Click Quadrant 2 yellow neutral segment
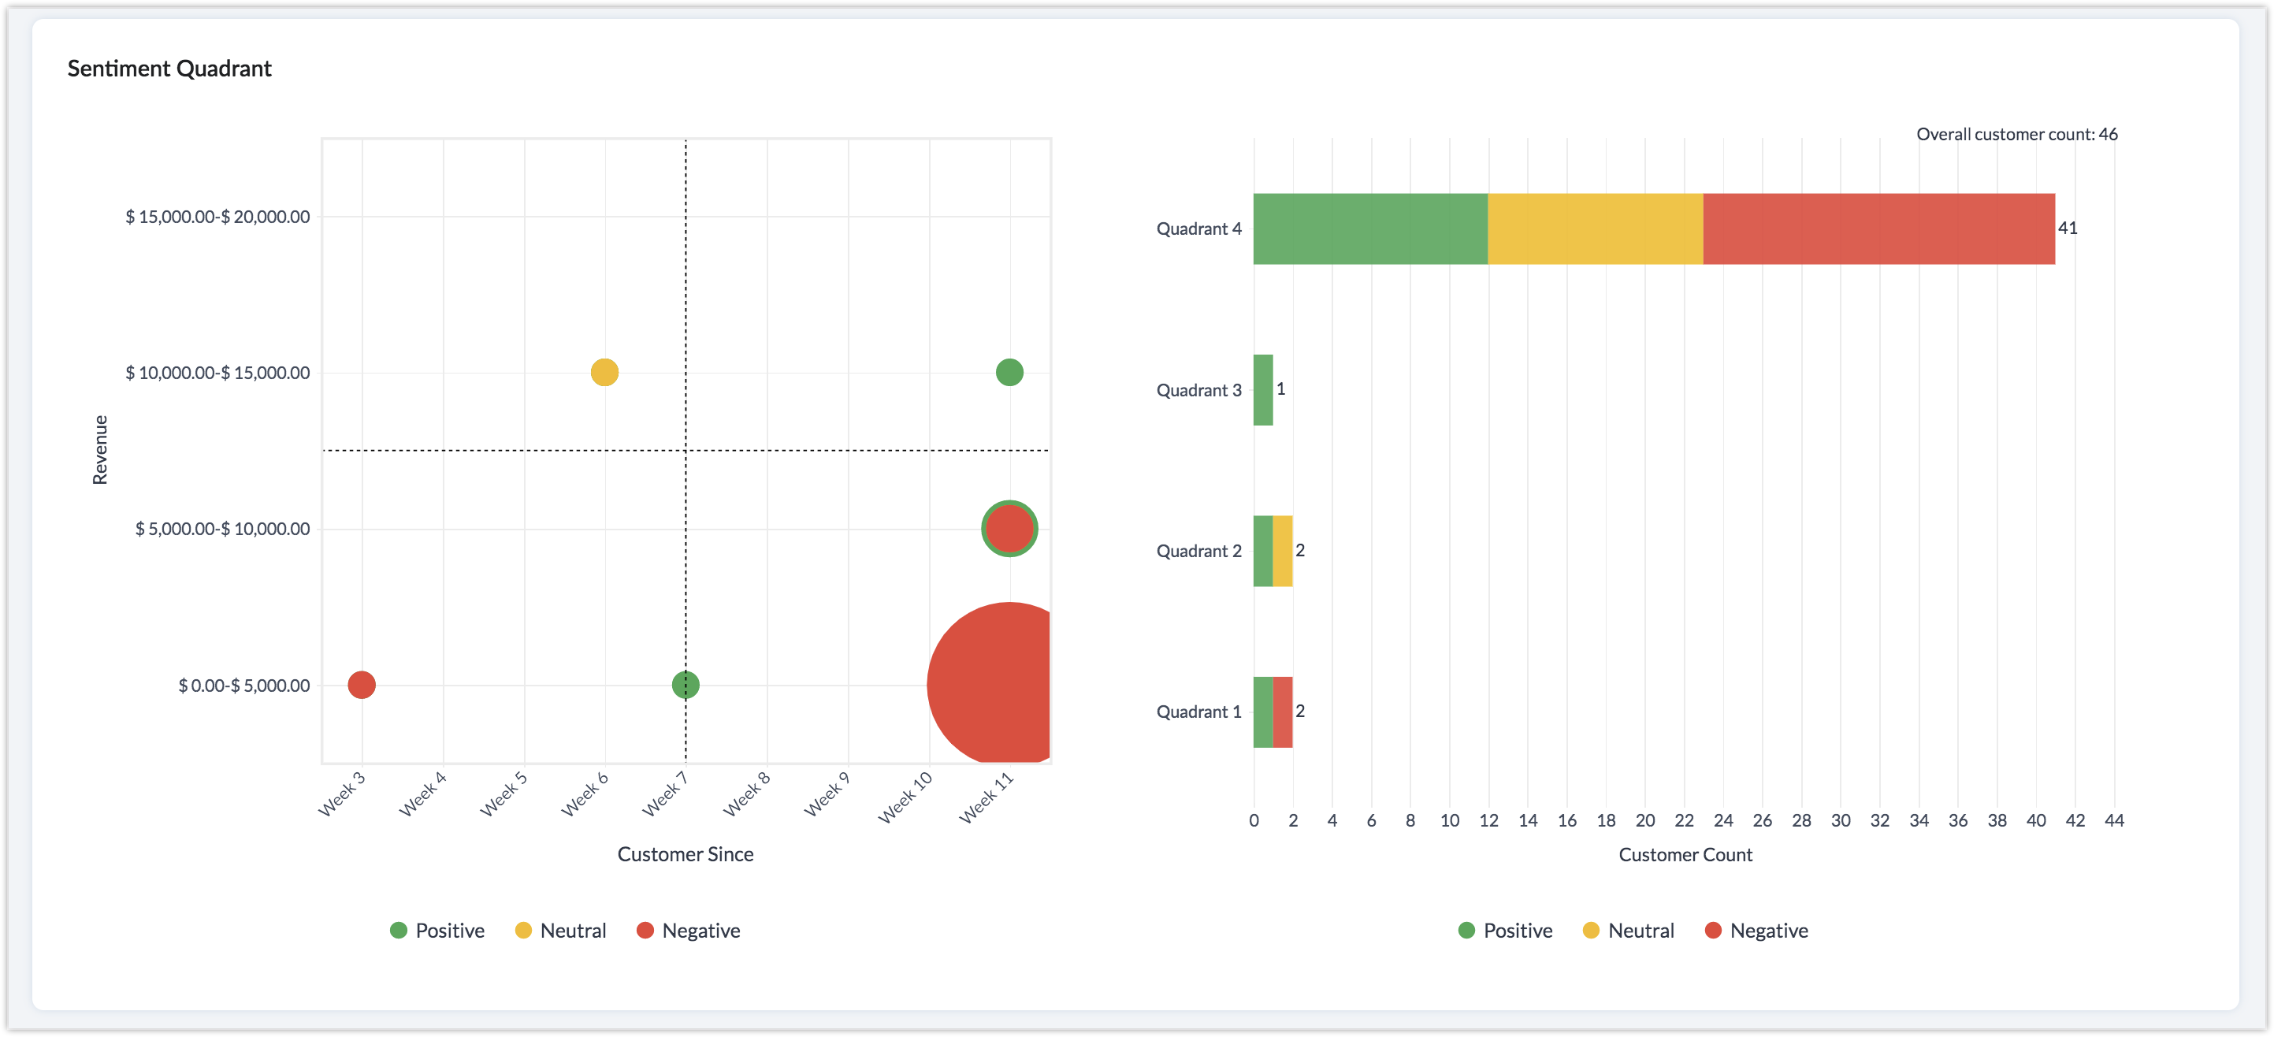This screenshot has height=1037, width=2274. click(1283, 551)
